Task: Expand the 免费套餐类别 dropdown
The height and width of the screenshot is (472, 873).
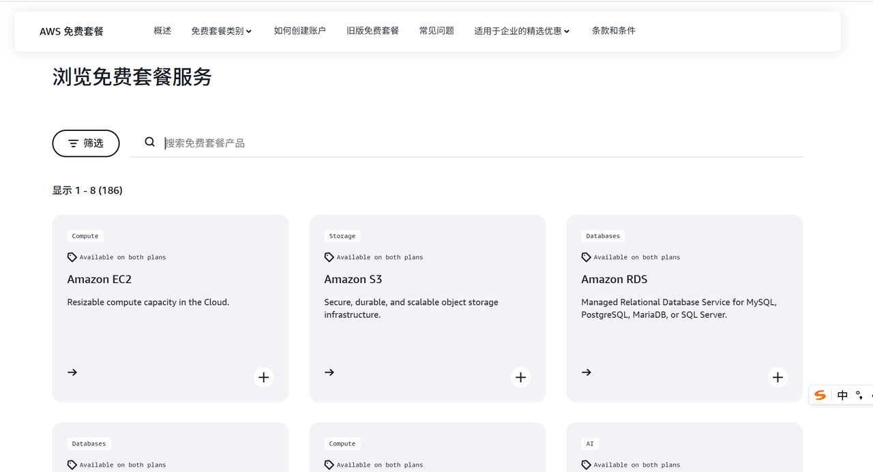Action: coord(222,31)
